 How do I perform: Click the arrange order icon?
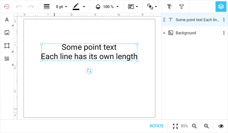pyautogui.click(x=150, y=7)
